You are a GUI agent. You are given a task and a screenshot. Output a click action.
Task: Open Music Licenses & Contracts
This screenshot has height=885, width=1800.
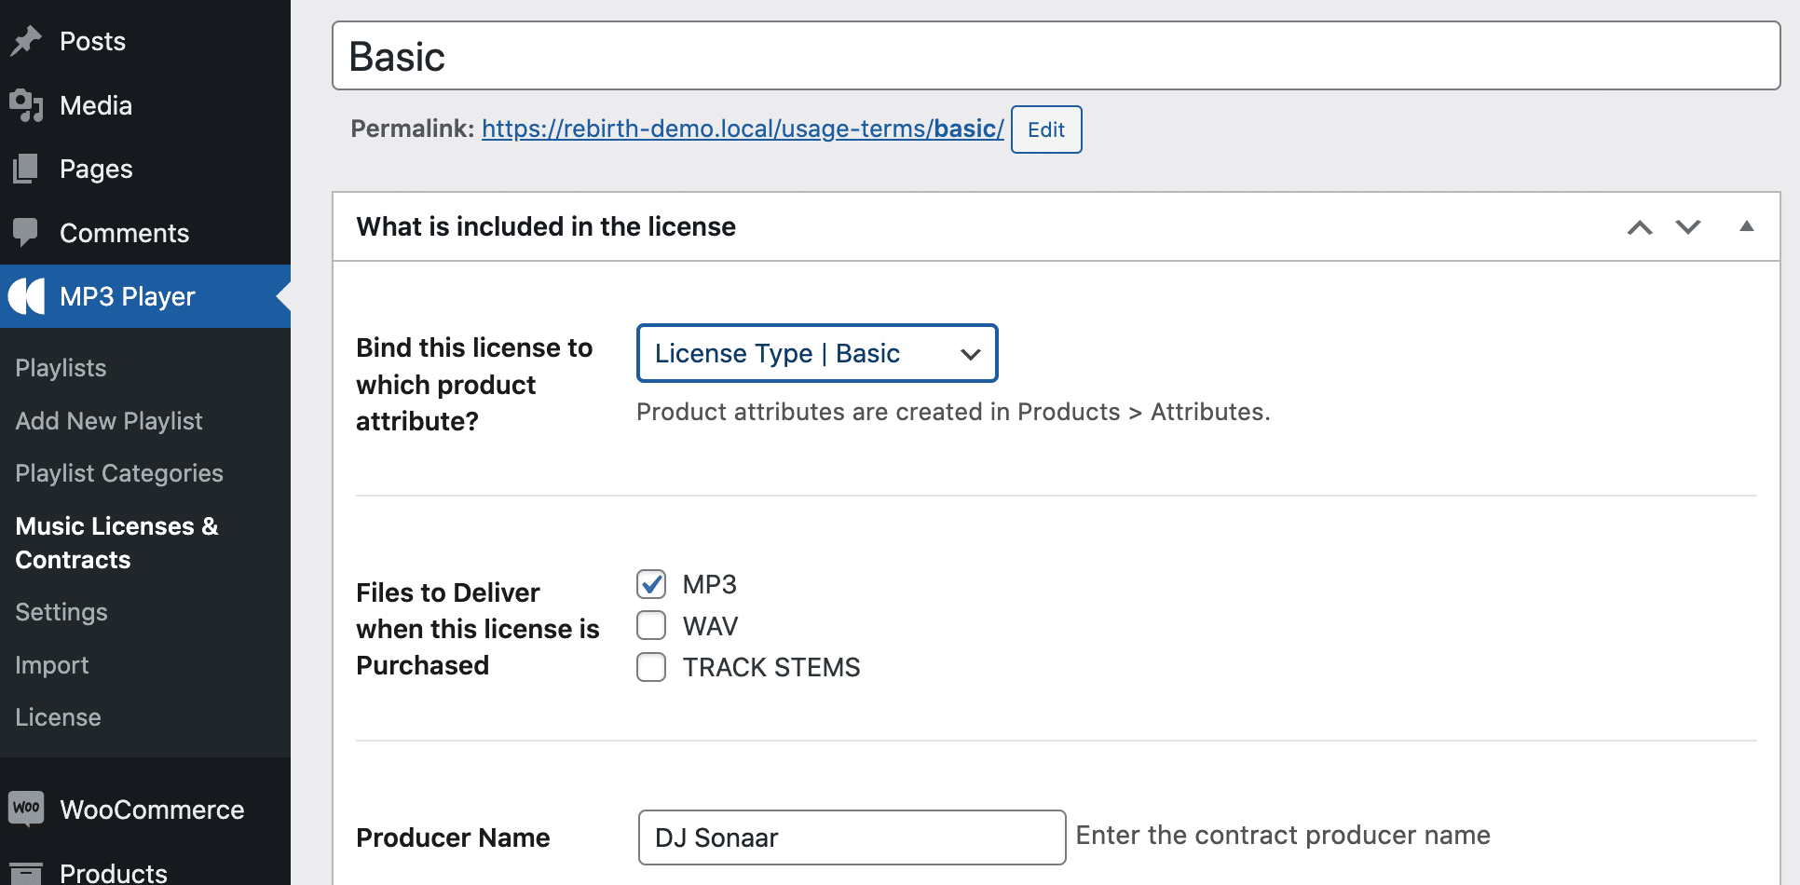click(x=117, y=543)
